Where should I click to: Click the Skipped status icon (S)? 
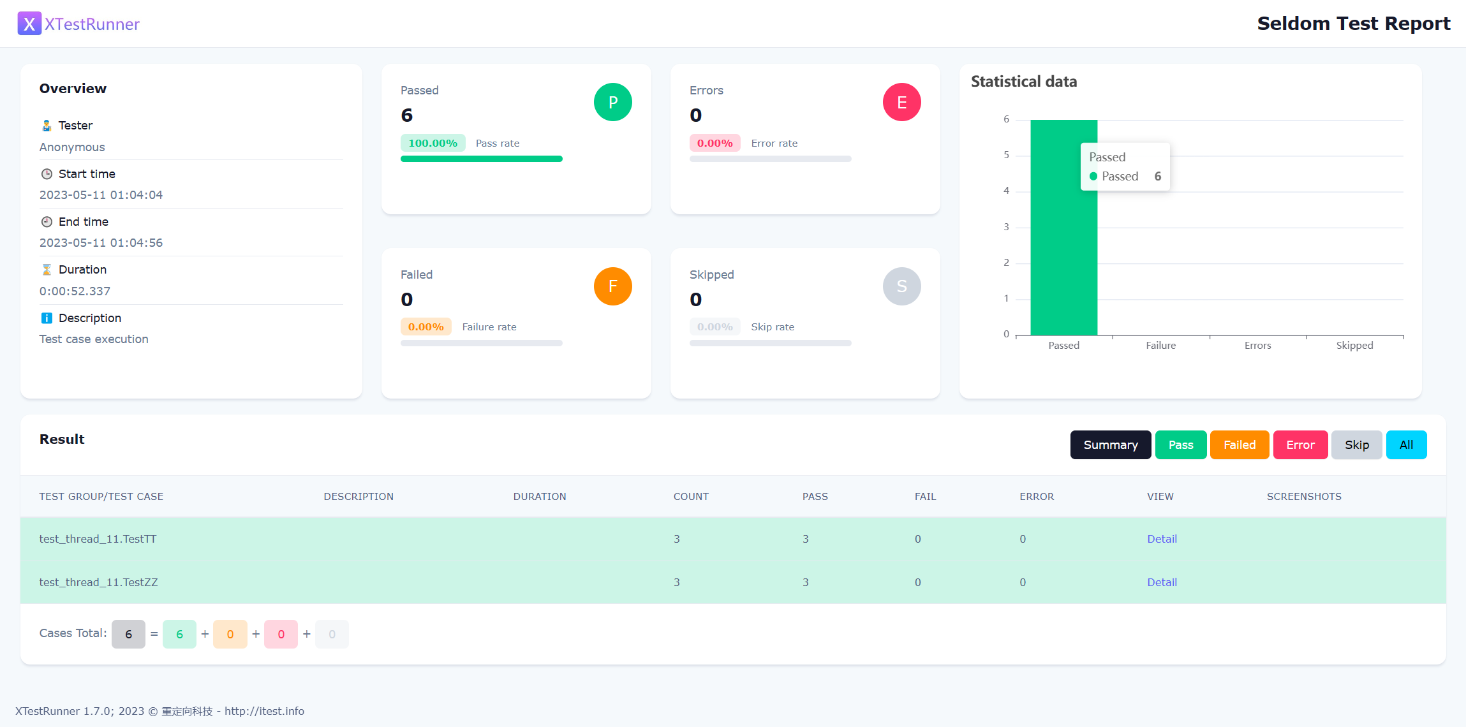pos(901,286)
